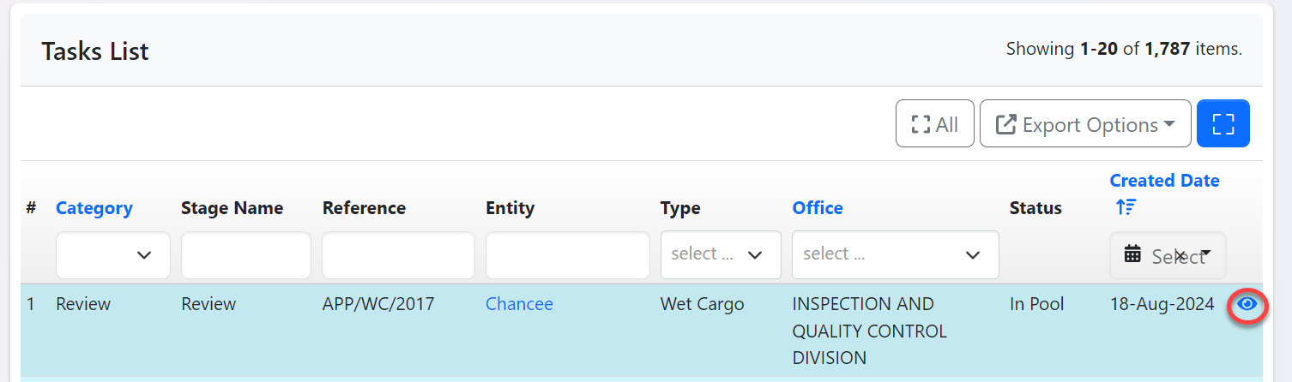Click the All expand button
This screenshot has height=382, width=1292.
(934, 124)
